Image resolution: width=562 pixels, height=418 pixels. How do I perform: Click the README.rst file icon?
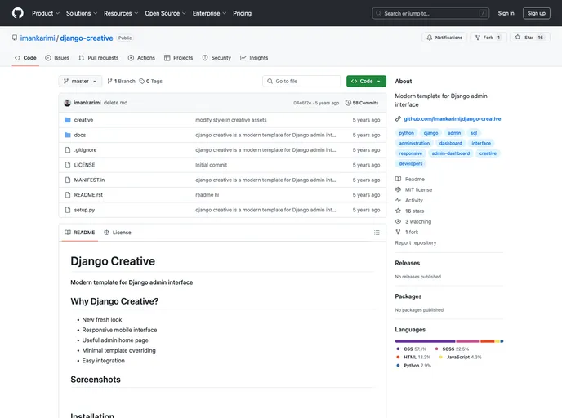pos(67,195)
